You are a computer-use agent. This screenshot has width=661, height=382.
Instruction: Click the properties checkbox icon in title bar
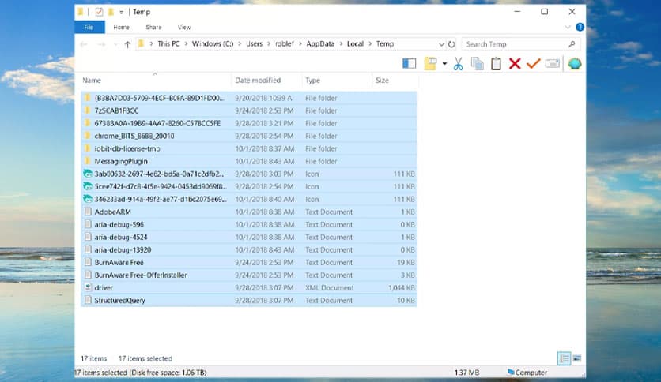[x=99, y=12]
